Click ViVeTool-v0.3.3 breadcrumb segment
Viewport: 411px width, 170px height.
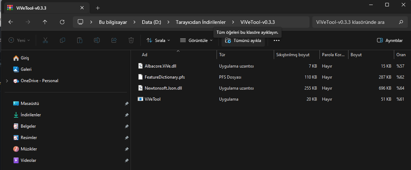point(258,22)
